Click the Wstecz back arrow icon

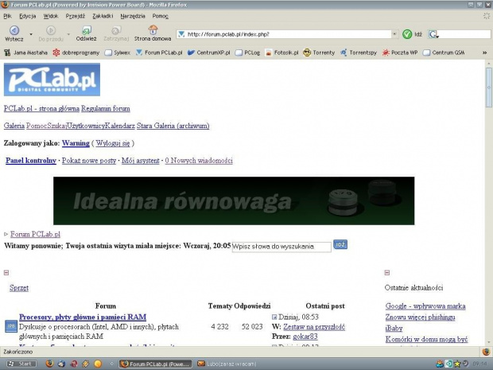pos(14,30)
